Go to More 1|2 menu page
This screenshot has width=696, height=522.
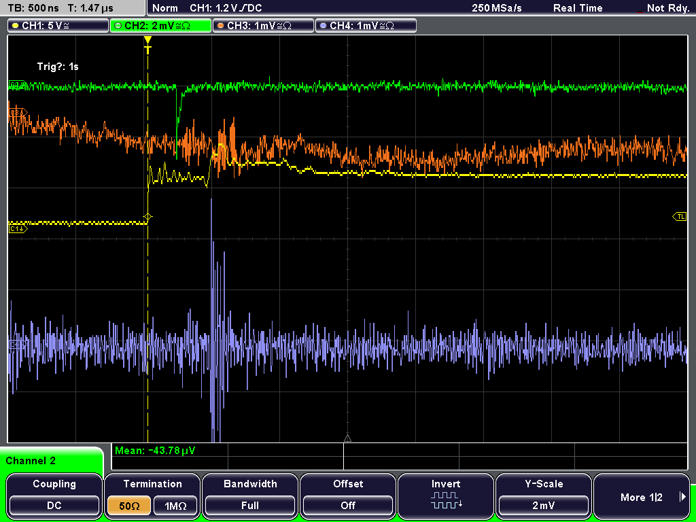click(x=641, y=497)
